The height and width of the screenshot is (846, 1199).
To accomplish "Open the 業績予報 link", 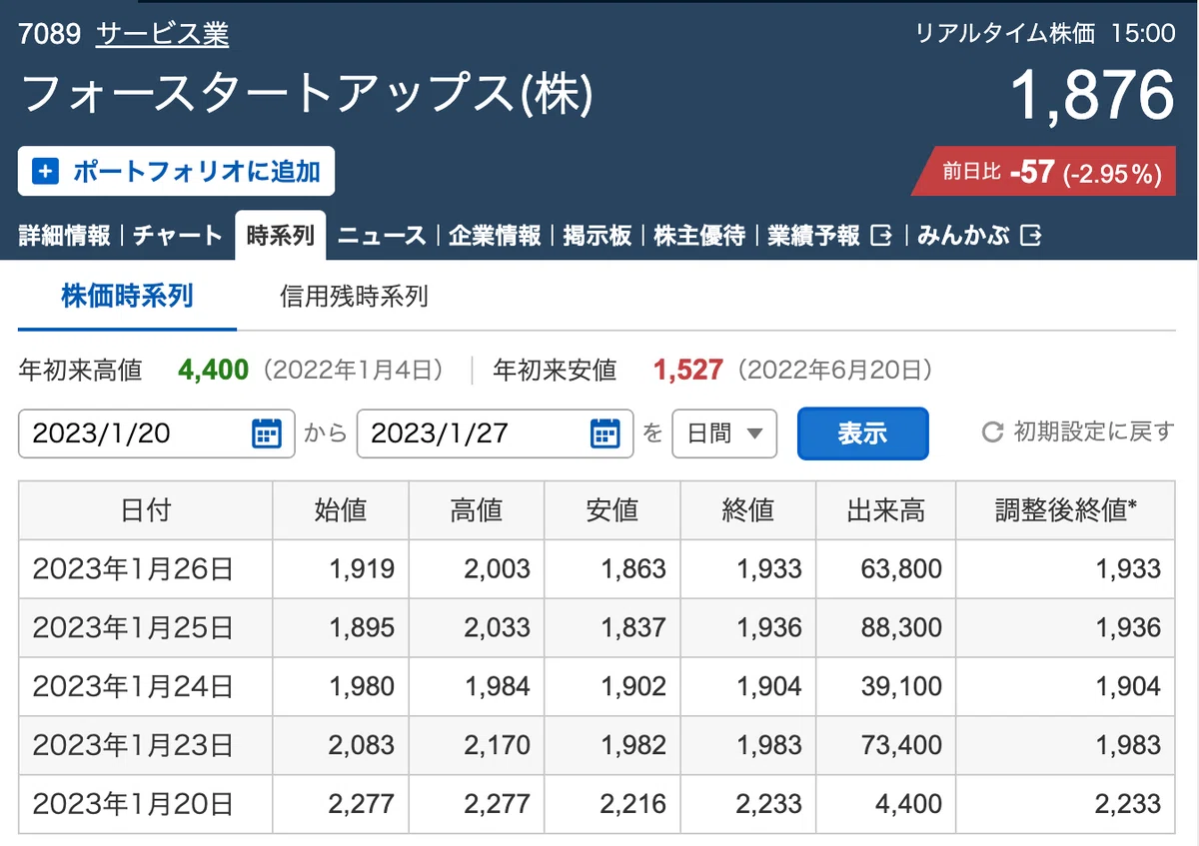I will (x=813, y=236).
